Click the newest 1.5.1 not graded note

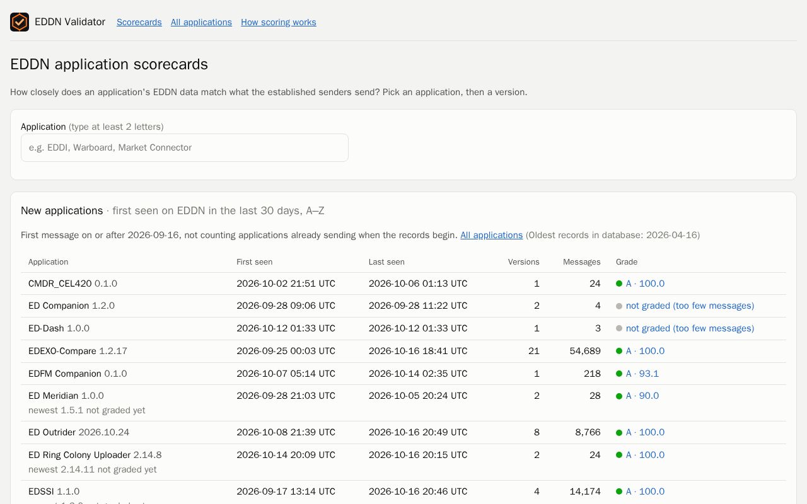tap(87, 410)
